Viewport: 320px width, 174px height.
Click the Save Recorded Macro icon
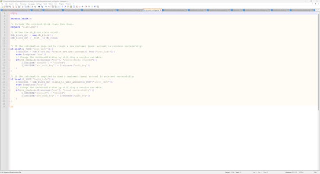point(98,7)
